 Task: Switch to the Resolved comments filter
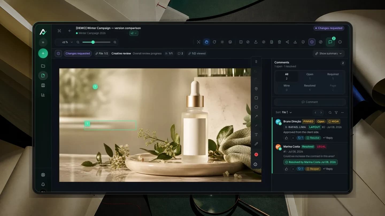310,88
